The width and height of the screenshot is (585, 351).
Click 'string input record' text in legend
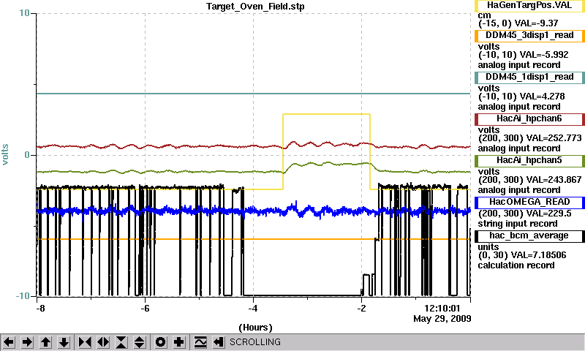[x=518, y=224]
